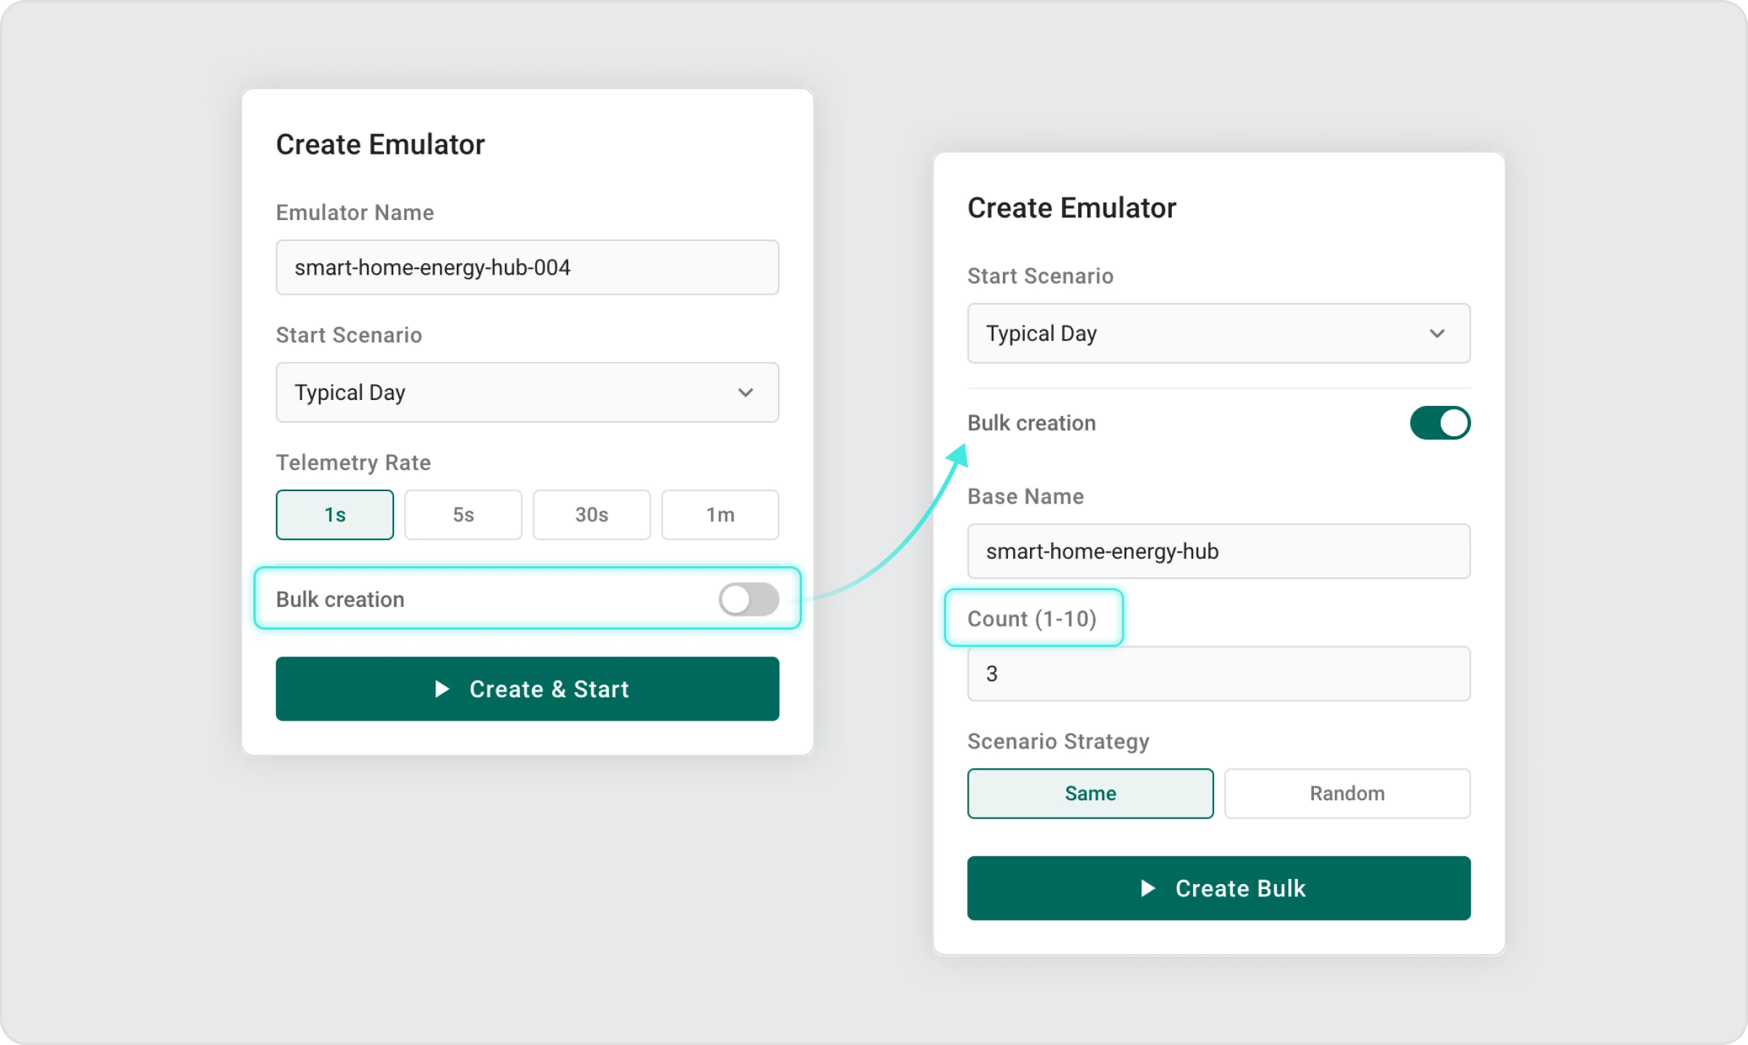Disable Bulk creation toggle in right panel
The image size is (1748, 1045).
pyautogui.click(x=1439, y=423)
